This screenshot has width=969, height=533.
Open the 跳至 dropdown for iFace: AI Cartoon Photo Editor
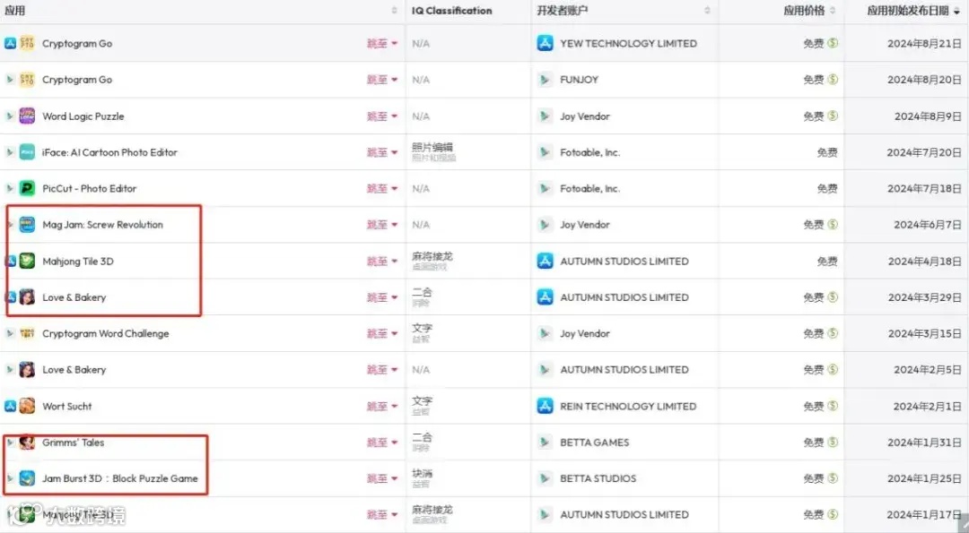(x=382, y=152)
